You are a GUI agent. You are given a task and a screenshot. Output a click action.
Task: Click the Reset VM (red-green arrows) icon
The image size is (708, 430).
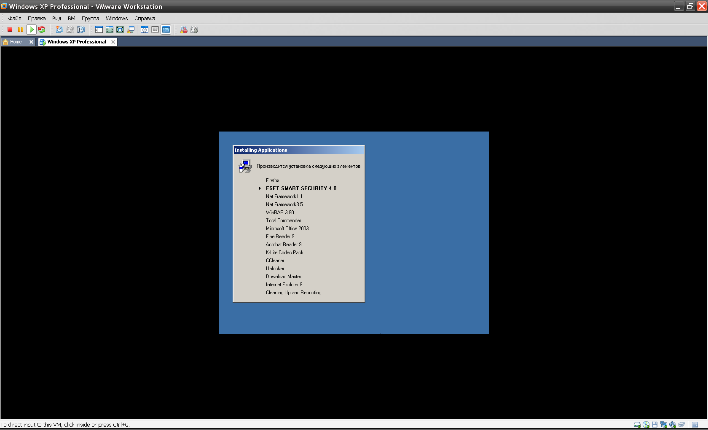(x=42, y=30)
